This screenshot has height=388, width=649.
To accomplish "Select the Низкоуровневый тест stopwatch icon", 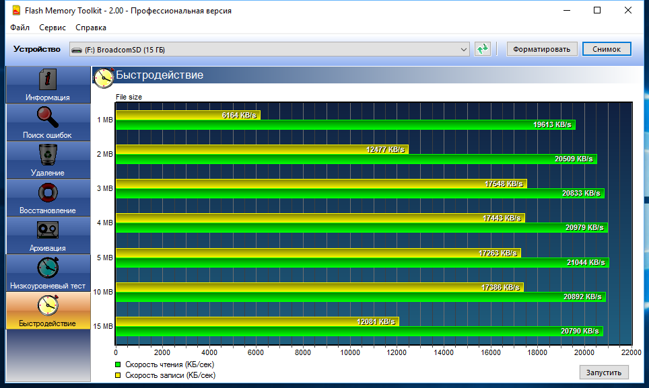I will 48,268.
